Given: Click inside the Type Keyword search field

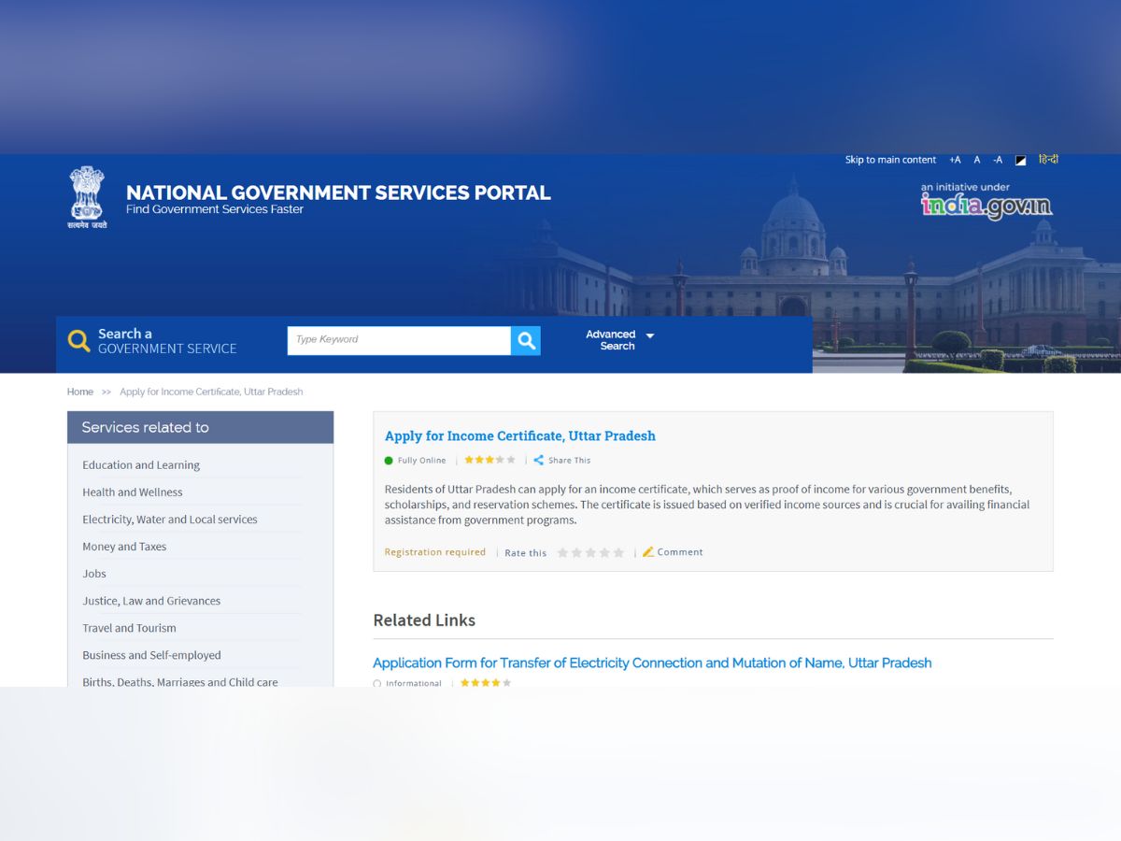Looking at the screenshot, I should click(392, 340).
